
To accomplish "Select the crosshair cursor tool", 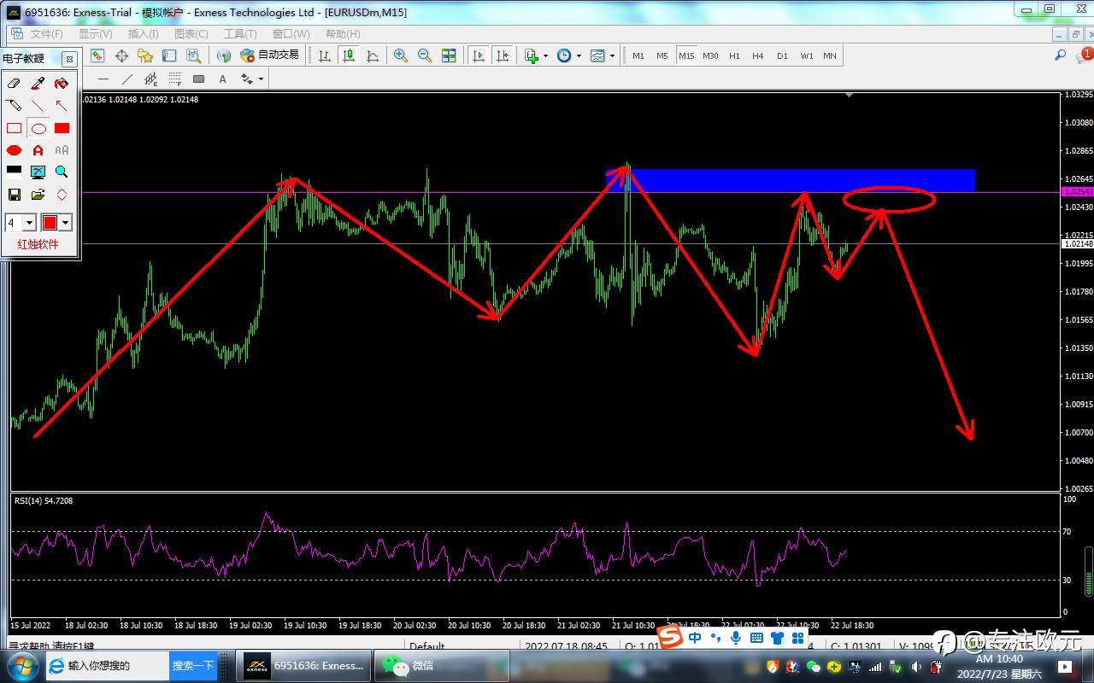I will point(121,56).
